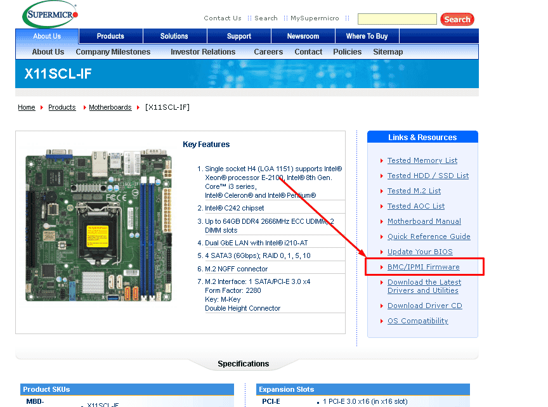This screenshot has height=407, width=548.
Task: Open Investor Relations submenu item
Action: tap(203, 52)
